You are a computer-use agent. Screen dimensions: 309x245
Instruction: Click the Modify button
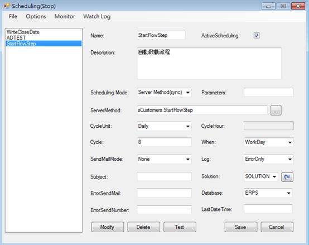tap(108, 227)
